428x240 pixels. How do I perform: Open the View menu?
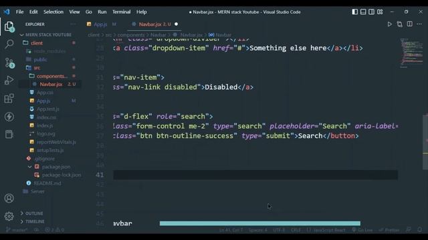74,12
